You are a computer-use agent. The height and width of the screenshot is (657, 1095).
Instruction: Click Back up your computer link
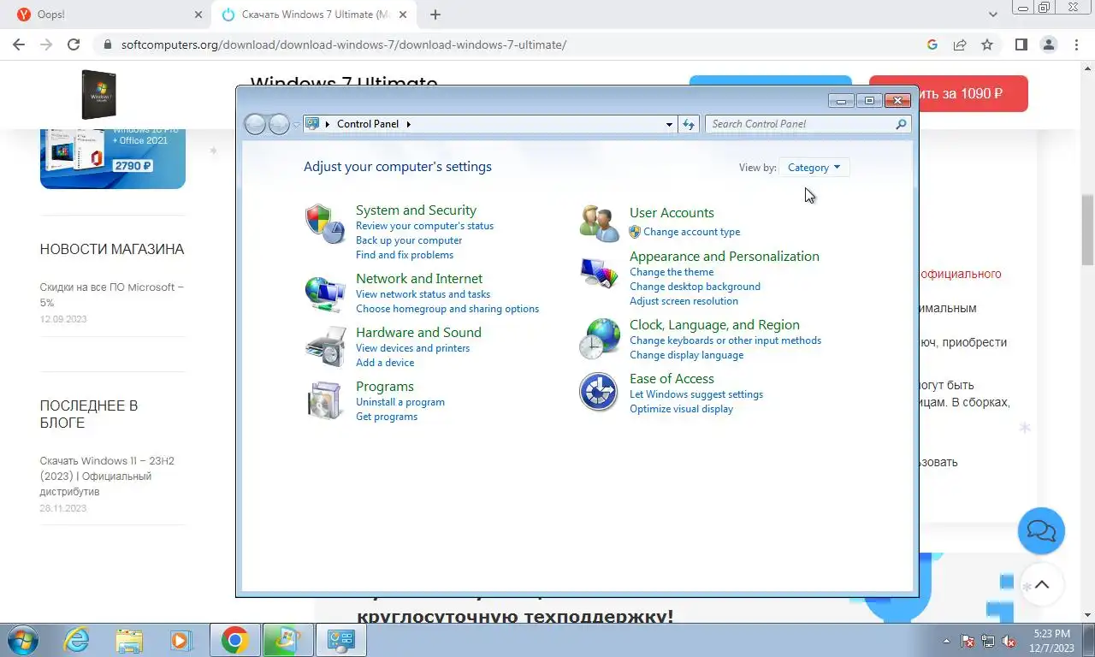pyautogui.click(x=409, y=240)
